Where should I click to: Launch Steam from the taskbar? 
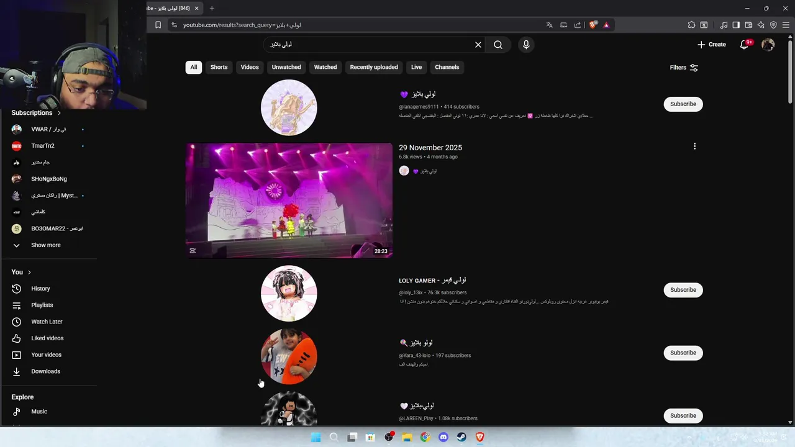pos(461,437)
